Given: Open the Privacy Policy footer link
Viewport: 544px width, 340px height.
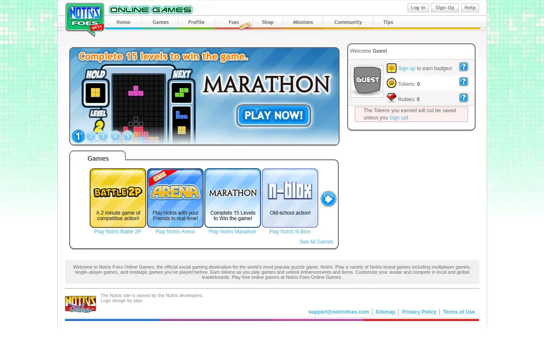Looking at the screenshot, I should 419,312.
